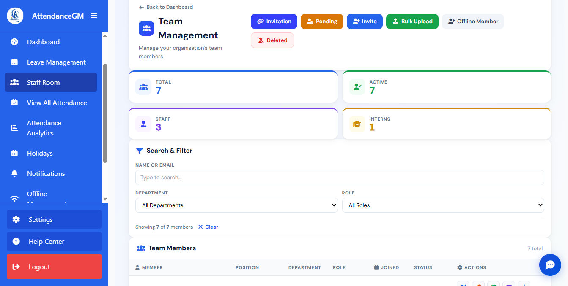Focus the Name or Email search field

click(340, 178)
